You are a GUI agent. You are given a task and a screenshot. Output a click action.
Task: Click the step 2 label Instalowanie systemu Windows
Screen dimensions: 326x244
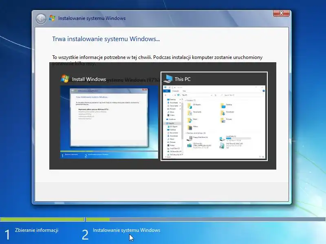point(126,230)
